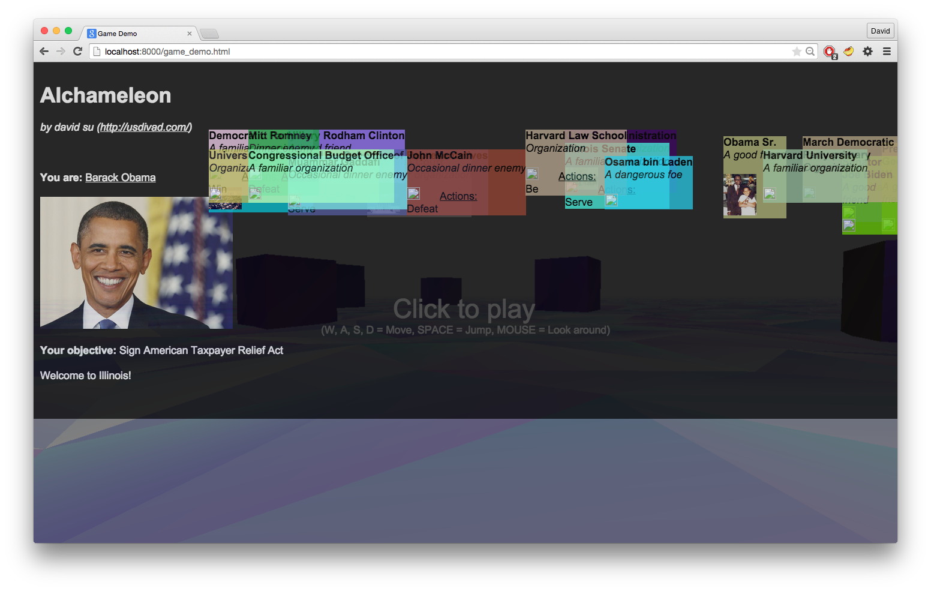Click the Harvard University card title
The width and height of the screenshot is (931, 591).
point(810,155)
